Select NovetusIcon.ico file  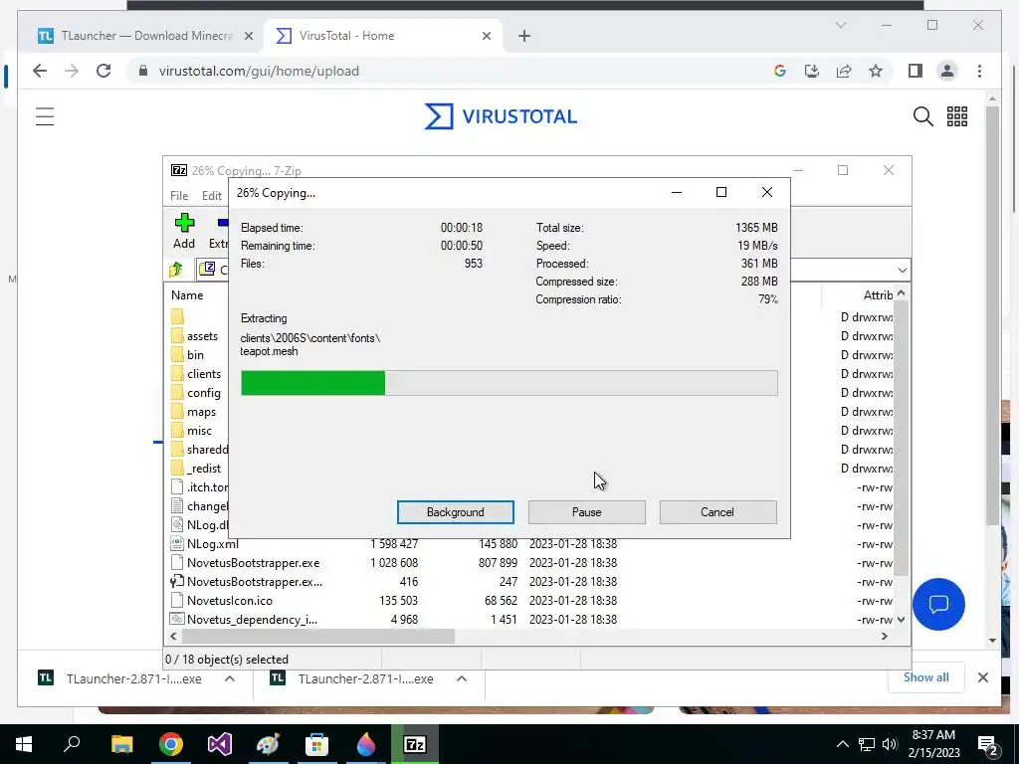tap(230, 600)
